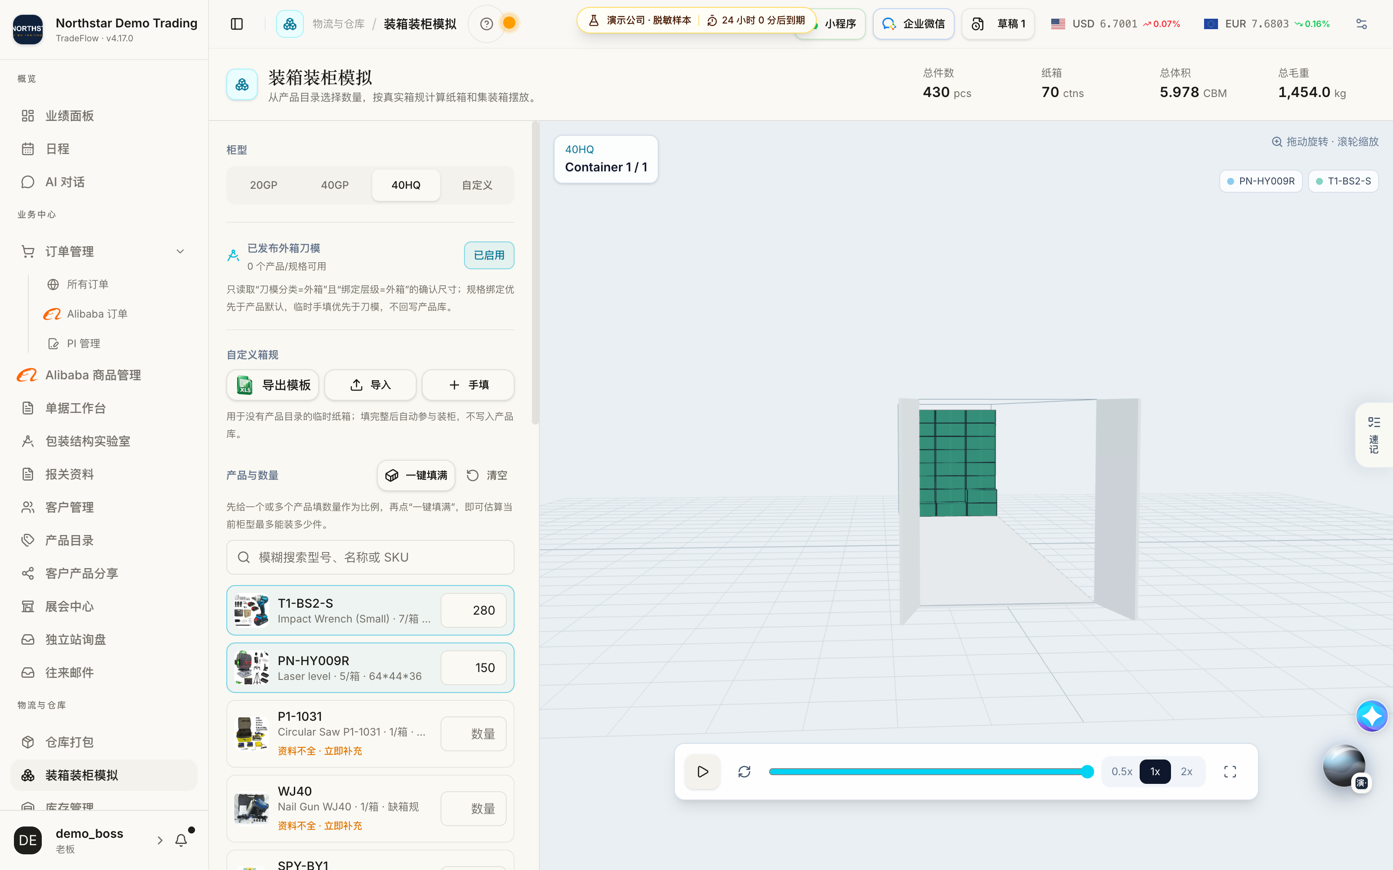Edit T1-BS2-S quantity field 280
Screen dimensions: 1393x870
pos(474,610)
